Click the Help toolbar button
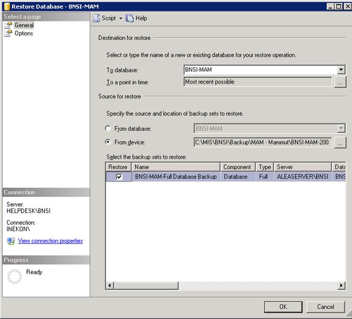 coord(137,18)
